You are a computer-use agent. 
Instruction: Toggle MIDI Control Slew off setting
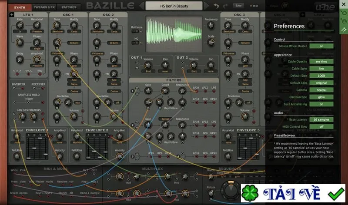coord(321,126)
